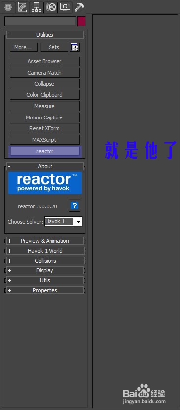Expand the Properties rollout
This screenshot has height=410, width=180.
click(x=45, y=290)
